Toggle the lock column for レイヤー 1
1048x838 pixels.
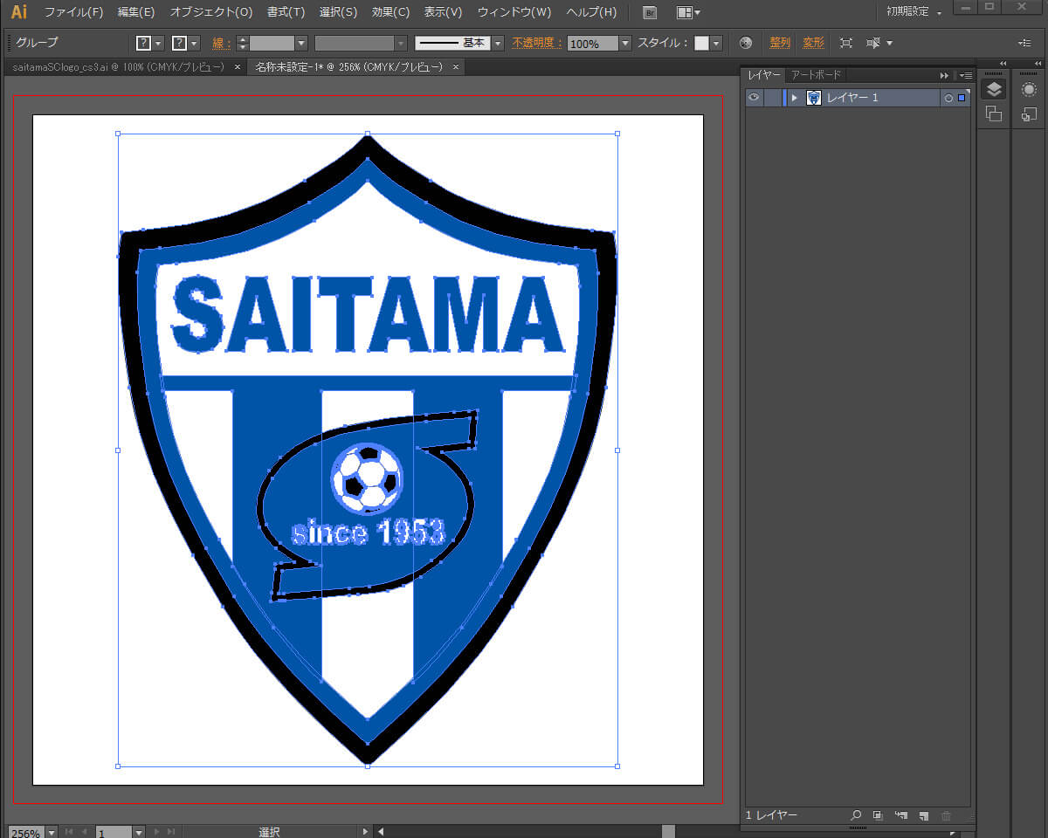coord(773,98)
